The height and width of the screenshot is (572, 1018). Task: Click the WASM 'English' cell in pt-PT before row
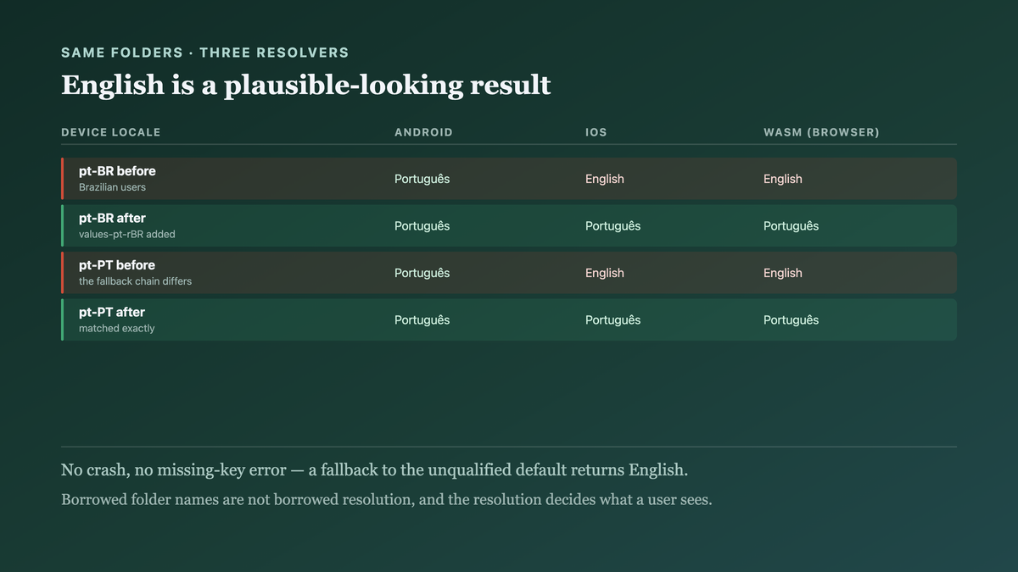pyautogui.click(x=783, y=273)
